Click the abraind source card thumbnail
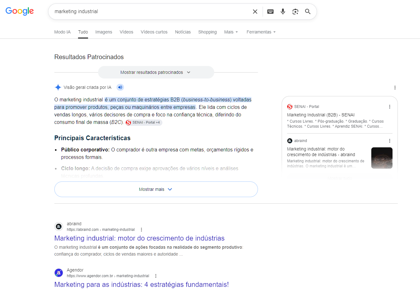The width and height of the screenshot is (420, 290). click(382, 158)
